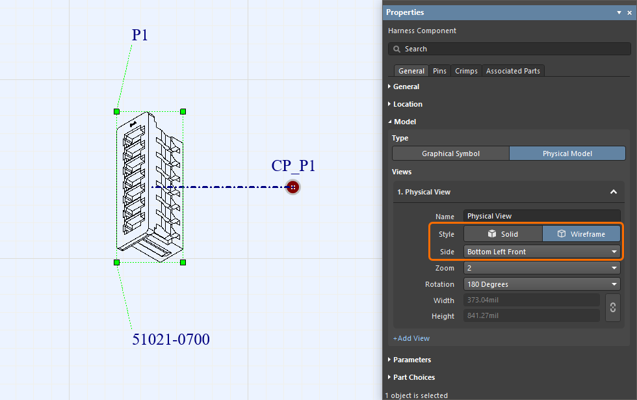This screenshot has height=400, width=637.
Task: Open the Rotation dropdown showing 180 Degrees
Action: click(x=541, y=284)
